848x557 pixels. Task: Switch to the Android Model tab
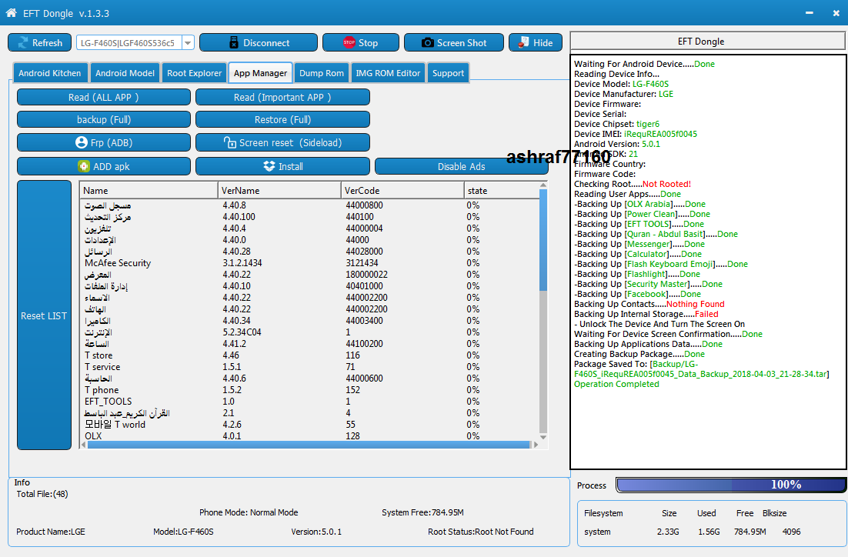coord(125,73)
